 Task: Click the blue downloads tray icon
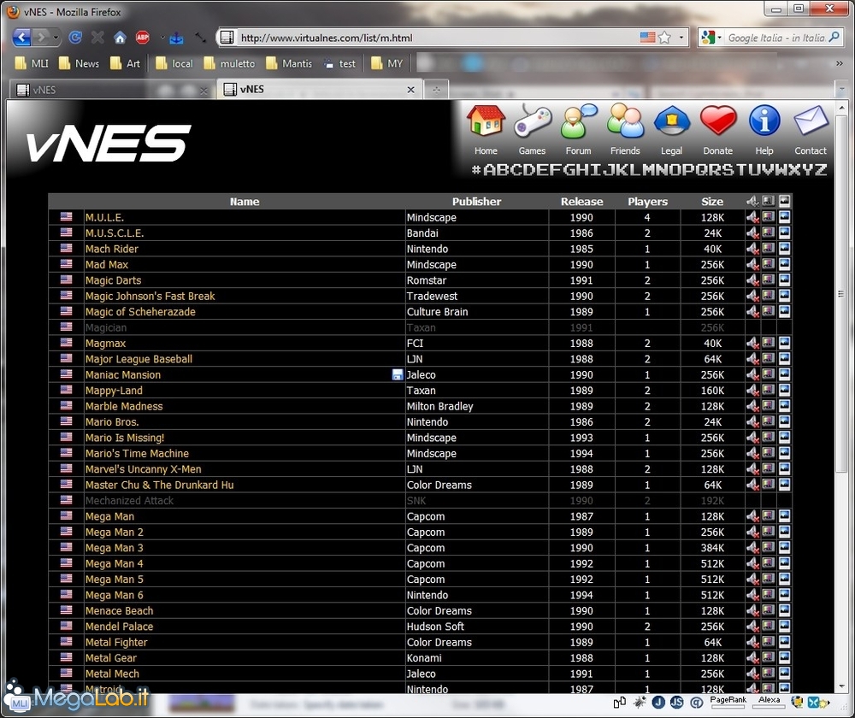[x=176, y=38]
